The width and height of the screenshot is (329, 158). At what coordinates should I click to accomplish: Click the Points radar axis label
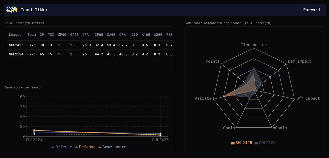click(212, 61)
